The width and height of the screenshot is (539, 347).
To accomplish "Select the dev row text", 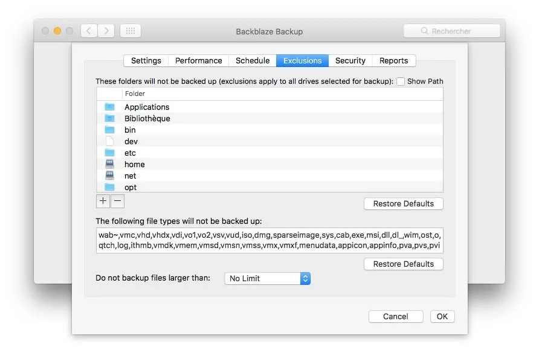I will pos(131,141).
